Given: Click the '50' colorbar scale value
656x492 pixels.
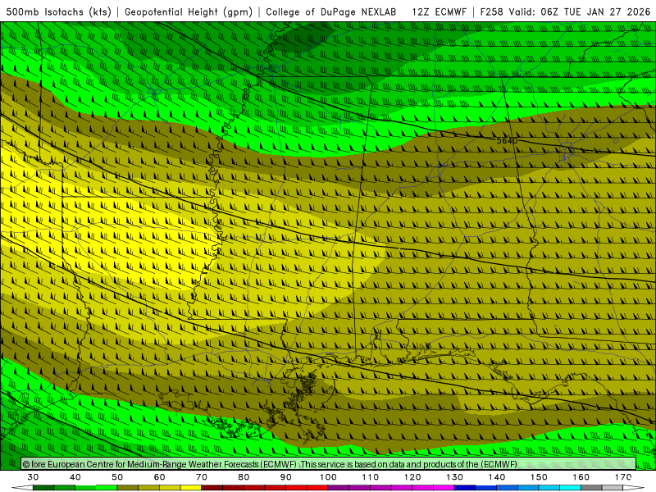Looking at the screenshot, I should [x=117, y=477].
